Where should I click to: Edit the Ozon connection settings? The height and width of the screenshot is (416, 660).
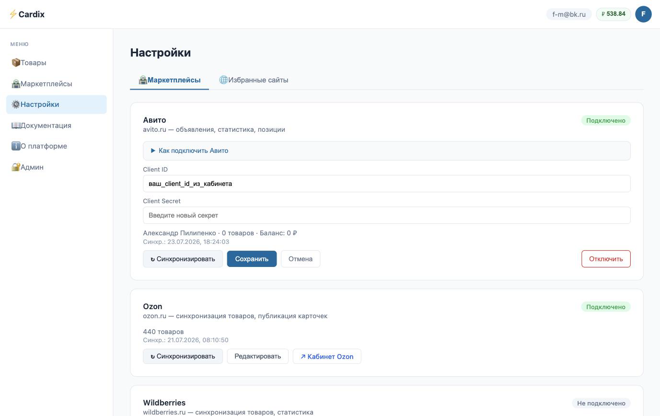[257, 356]
